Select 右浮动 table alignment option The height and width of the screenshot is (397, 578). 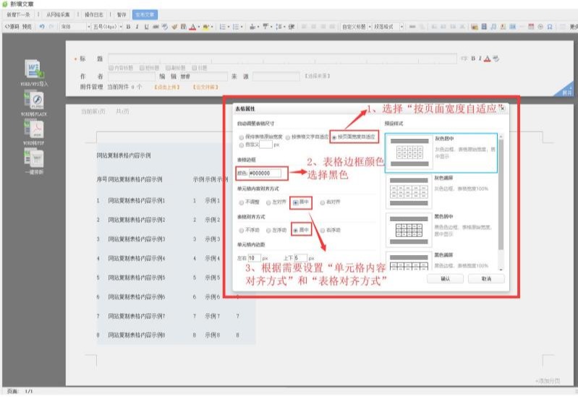pyautogui.click(x=323, y=230)
